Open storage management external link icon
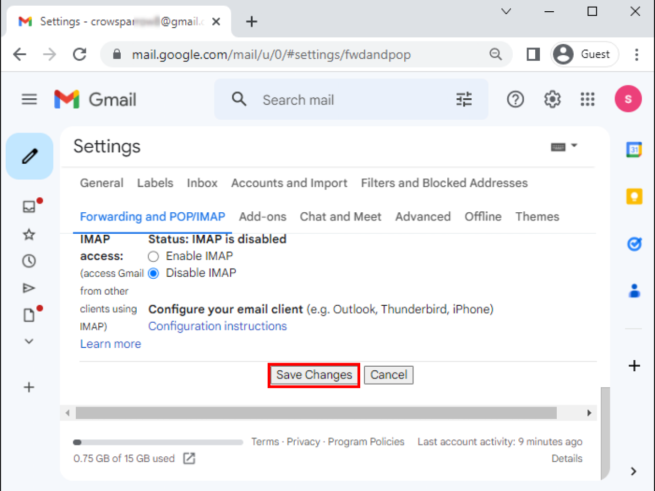The height and width of the screenshot is (491, 655). coord(189,458)
